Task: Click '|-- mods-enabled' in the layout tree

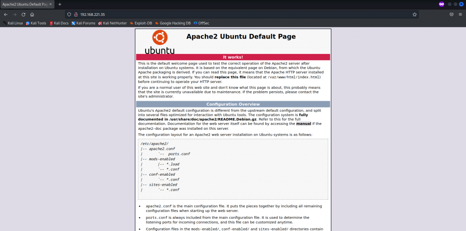Action: tap(158, 159)
